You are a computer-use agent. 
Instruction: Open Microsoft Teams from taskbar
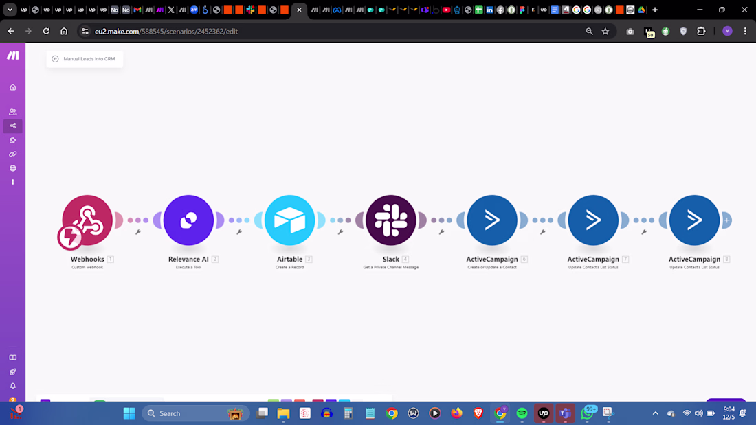[x=565, y=413]
